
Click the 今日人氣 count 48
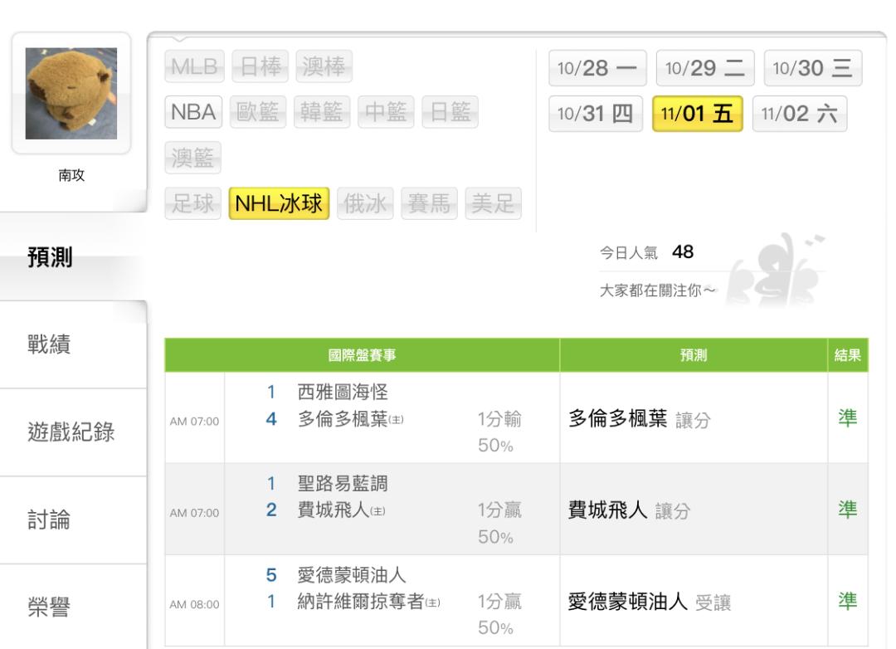click(x=683, y=251)
